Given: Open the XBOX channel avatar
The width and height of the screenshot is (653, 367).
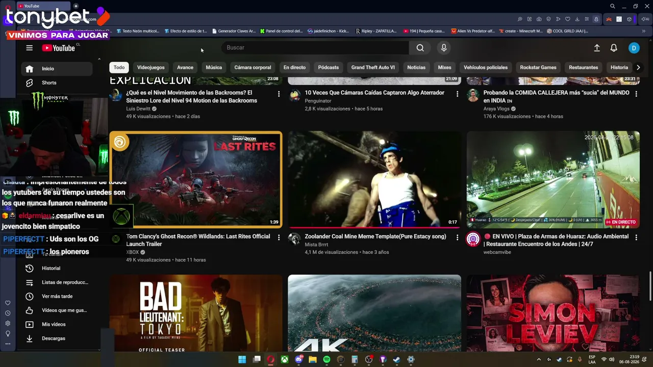Looking at the screenshot, I should click(116, 239).
